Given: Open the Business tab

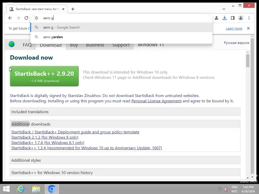Looking at the screenshot, I should pyautogui.click(x=95, y=45).
